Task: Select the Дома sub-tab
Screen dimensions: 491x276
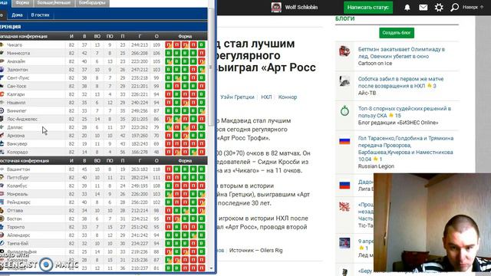Action: click(17, 15)
